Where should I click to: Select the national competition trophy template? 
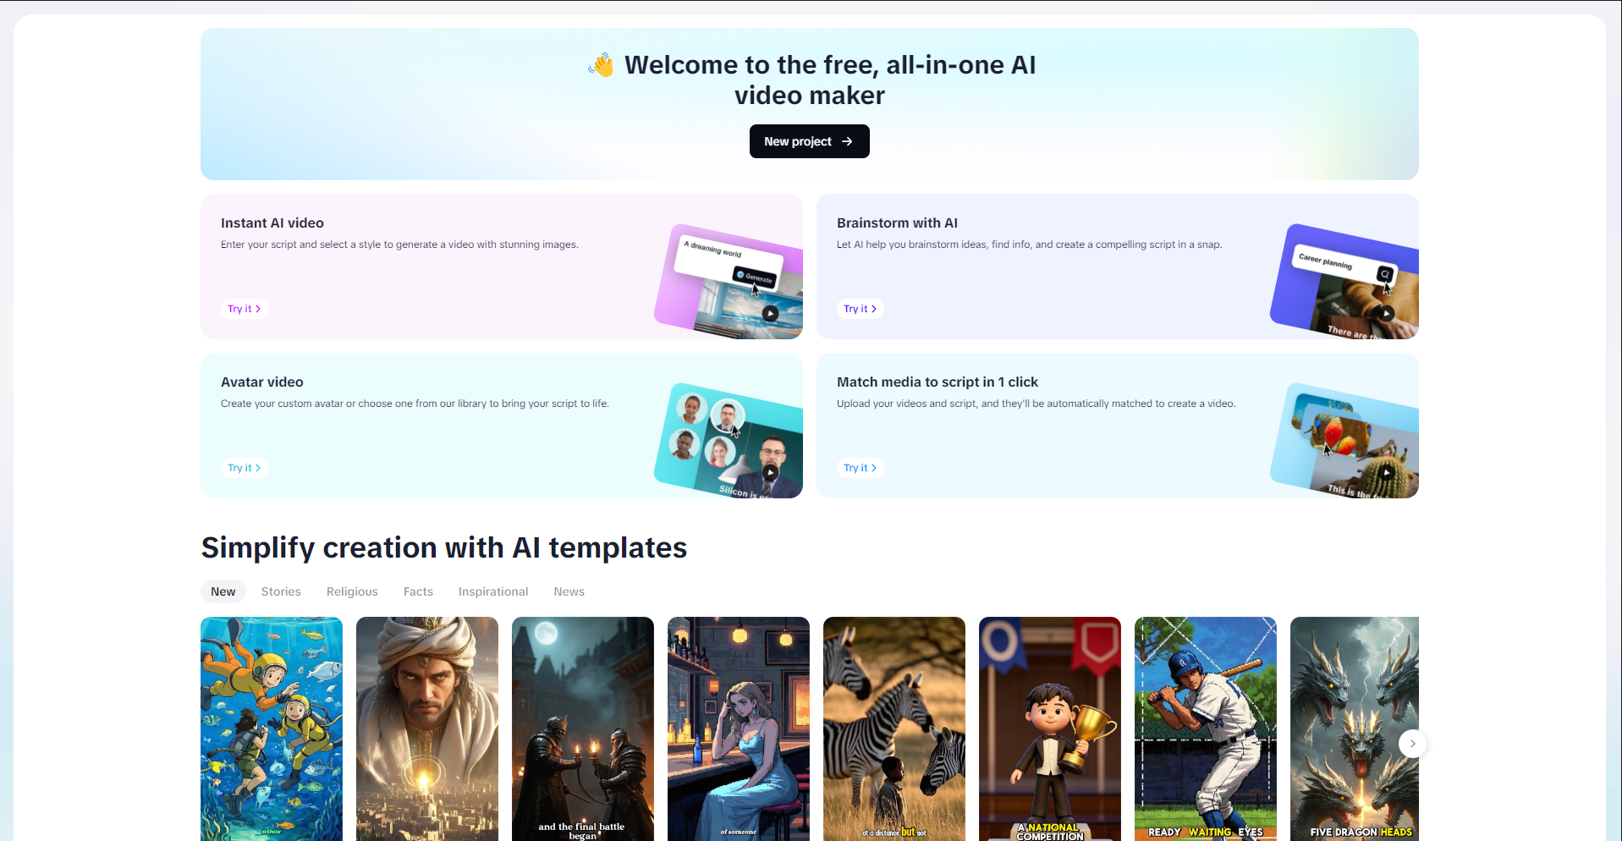[x=1050, y=729]
